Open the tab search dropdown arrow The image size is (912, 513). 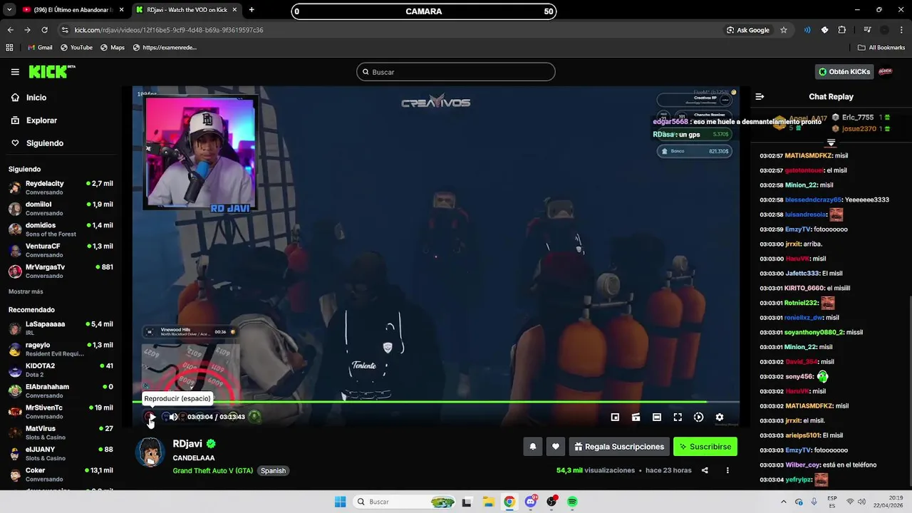[9, 10]
